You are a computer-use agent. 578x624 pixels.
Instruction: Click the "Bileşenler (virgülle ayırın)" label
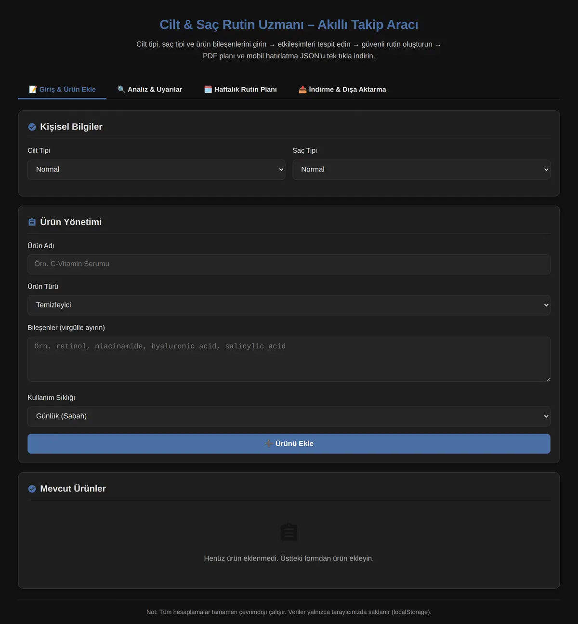(x=66, y=328)
